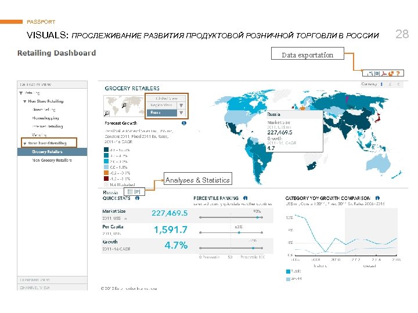The height and width of the screenshot is (313, 418).
Task: Select Grocery Retailers in the category tree
Action: (x=52, y=152)
